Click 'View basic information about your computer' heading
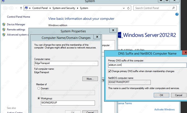Image resolution: width=187 pixels, height=113 pixels. click(81, 19)
